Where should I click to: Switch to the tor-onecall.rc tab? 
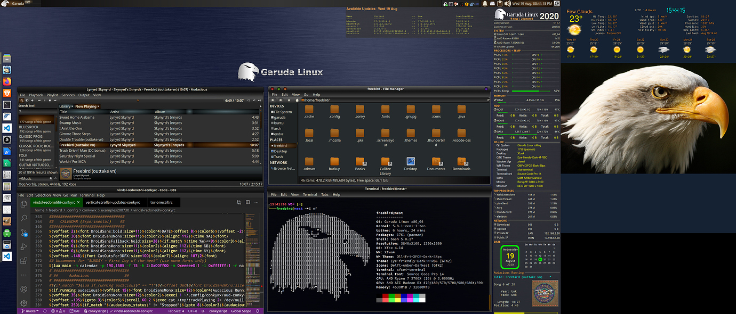[161, 203]
